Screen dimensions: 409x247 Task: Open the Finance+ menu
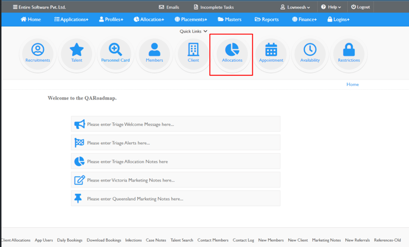coord(304,19)
